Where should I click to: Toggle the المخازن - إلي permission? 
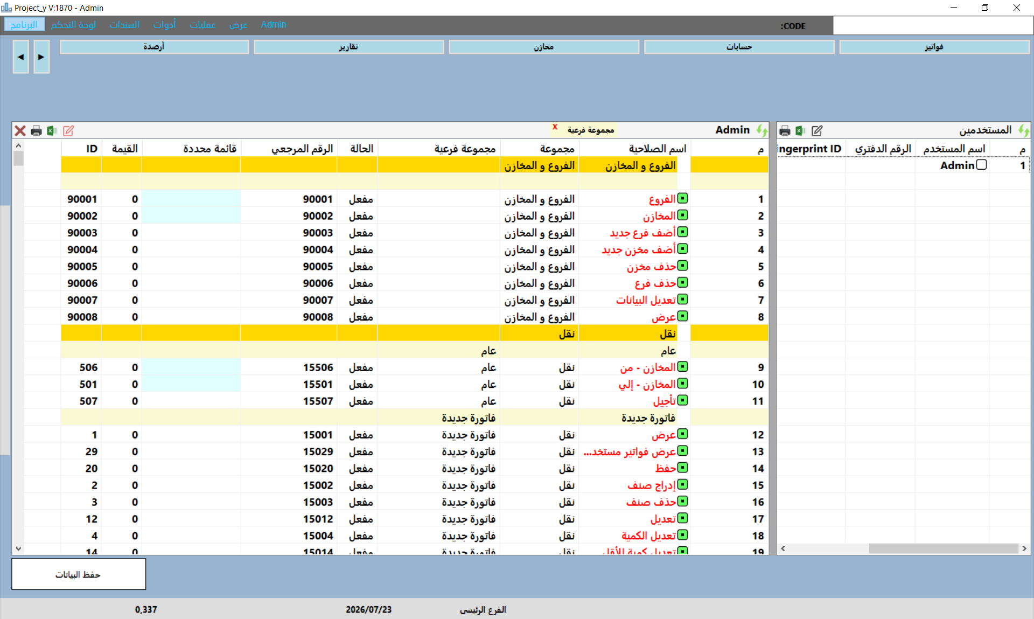click(682, 384)
